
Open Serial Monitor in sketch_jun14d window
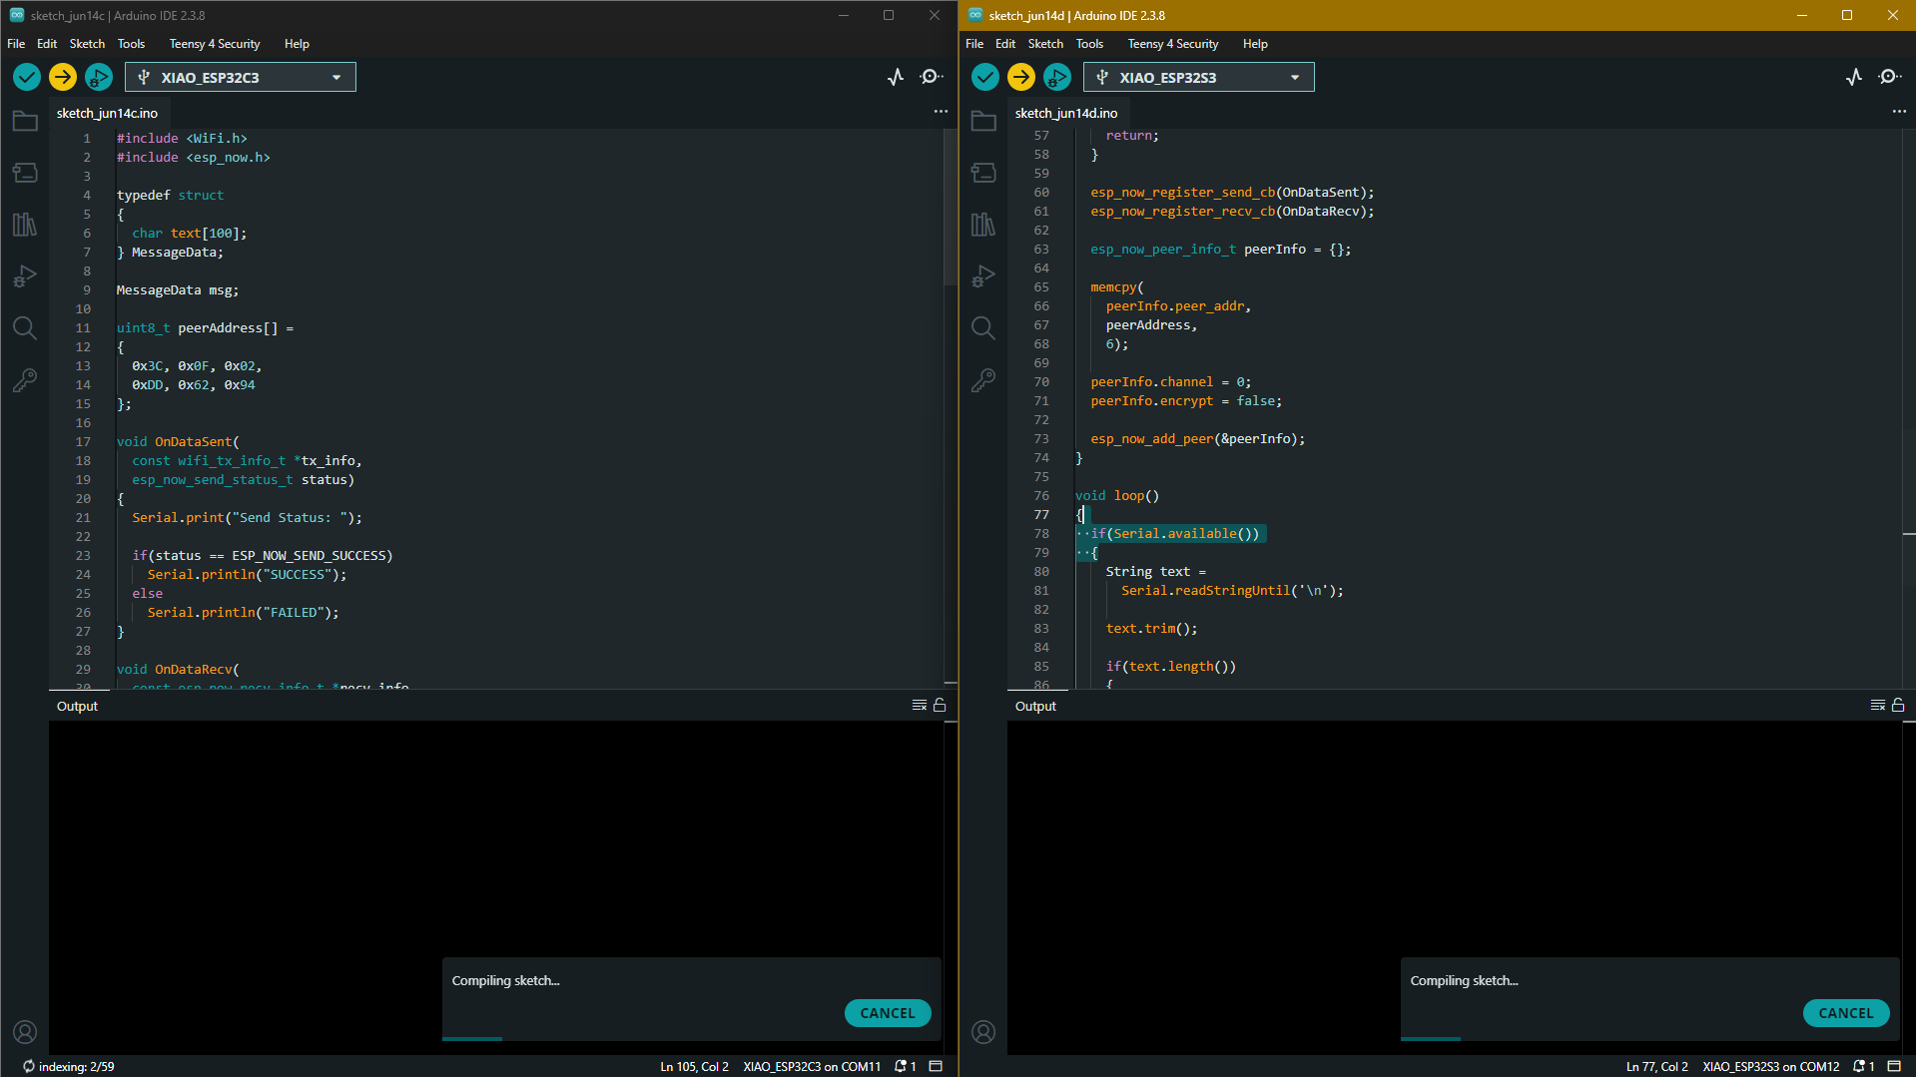1890,77
